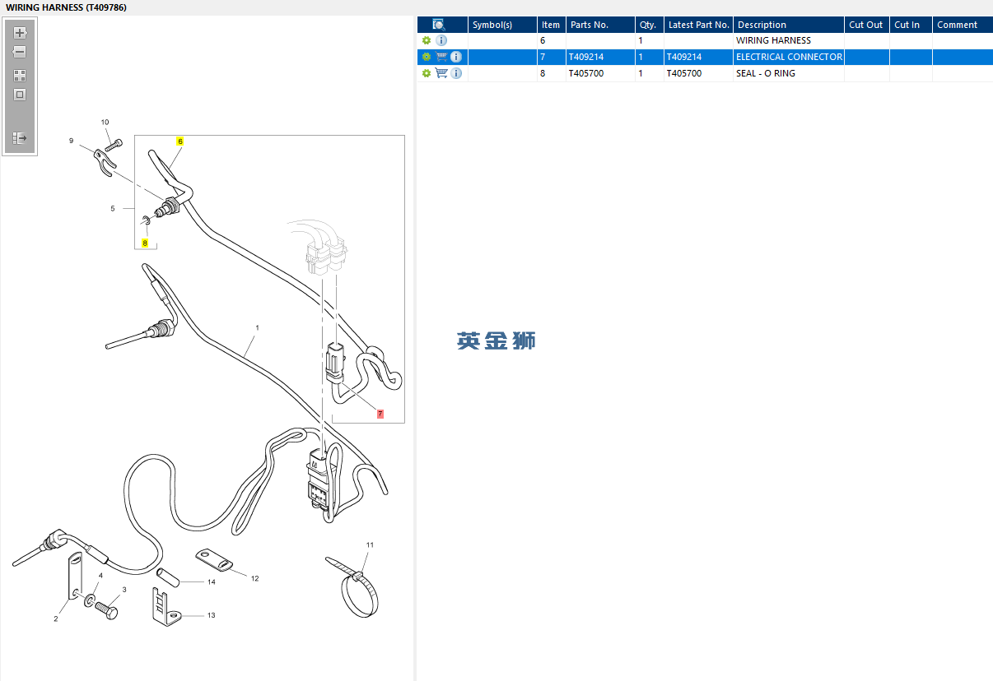Click part number T409214 in Parts No. column
This screenshot has width=993, height=681.
[x=586, y=57]
